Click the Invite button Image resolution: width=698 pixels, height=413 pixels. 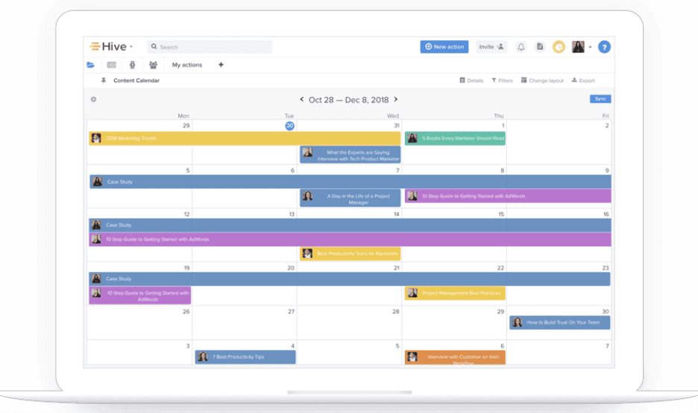pos(491,47)
